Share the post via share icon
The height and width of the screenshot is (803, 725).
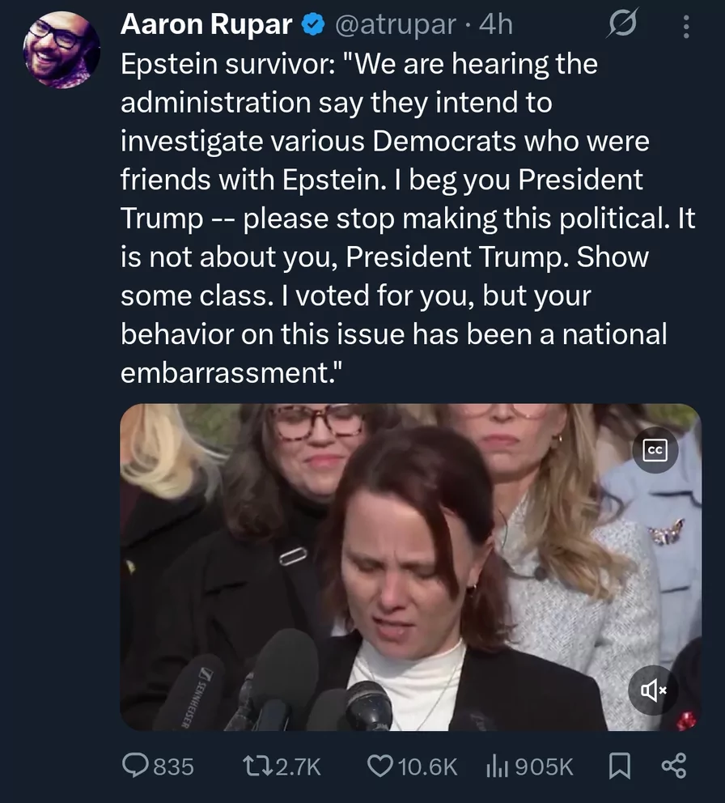674,765
